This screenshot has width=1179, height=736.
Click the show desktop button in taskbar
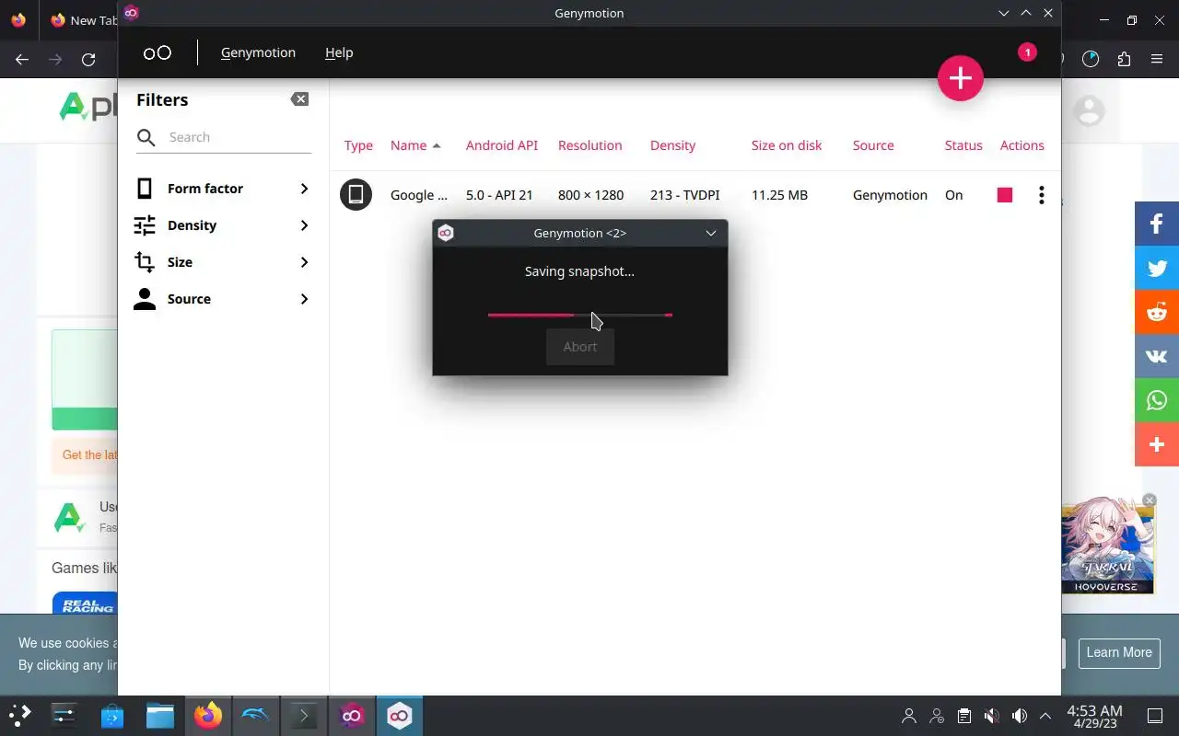pos(1155,716)
